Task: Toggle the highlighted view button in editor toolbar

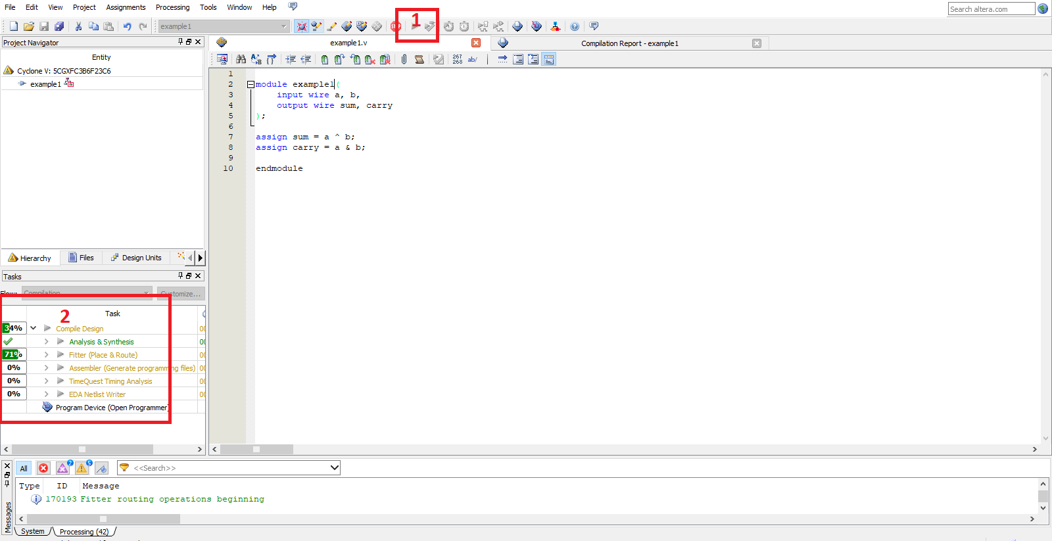Action: click(x=549, y=59)
